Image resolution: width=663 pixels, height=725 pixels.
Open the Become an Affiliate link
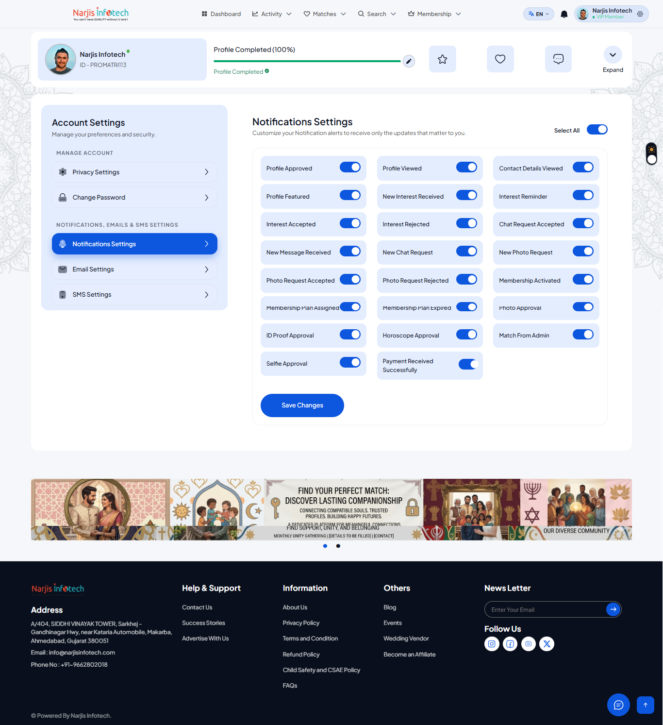410,655
